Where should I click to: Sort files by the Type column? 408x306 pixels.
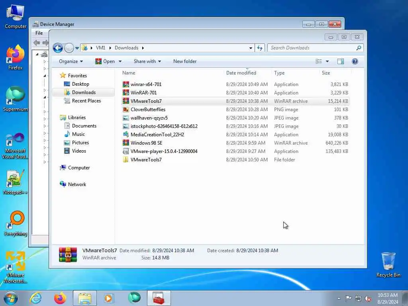(279, 73)
